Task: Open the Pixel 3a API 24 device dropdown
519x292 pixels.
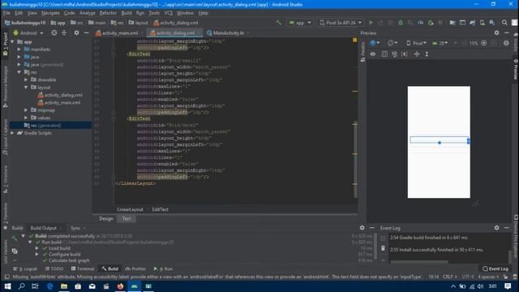Action: point(341,23)
